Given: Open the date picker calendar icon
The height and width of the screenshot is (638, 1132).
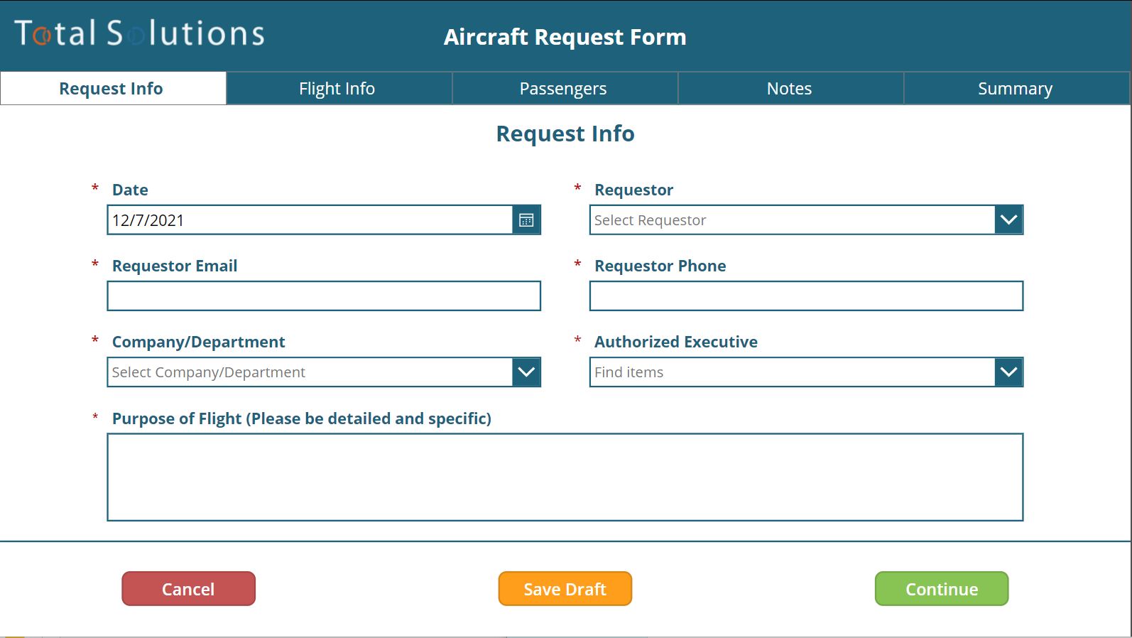Looking at the screenshot, I should pos(526,220).
